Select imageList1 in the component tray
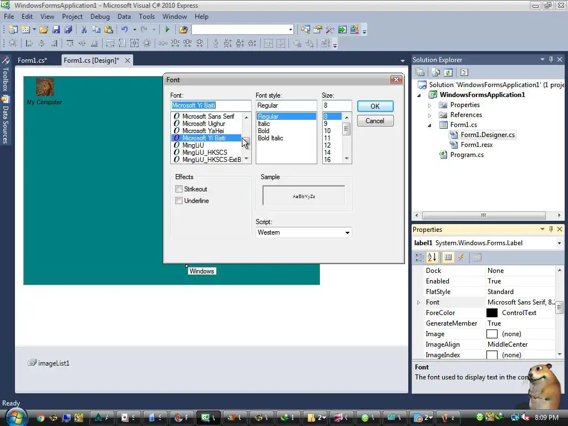 (x=49, y=363)
